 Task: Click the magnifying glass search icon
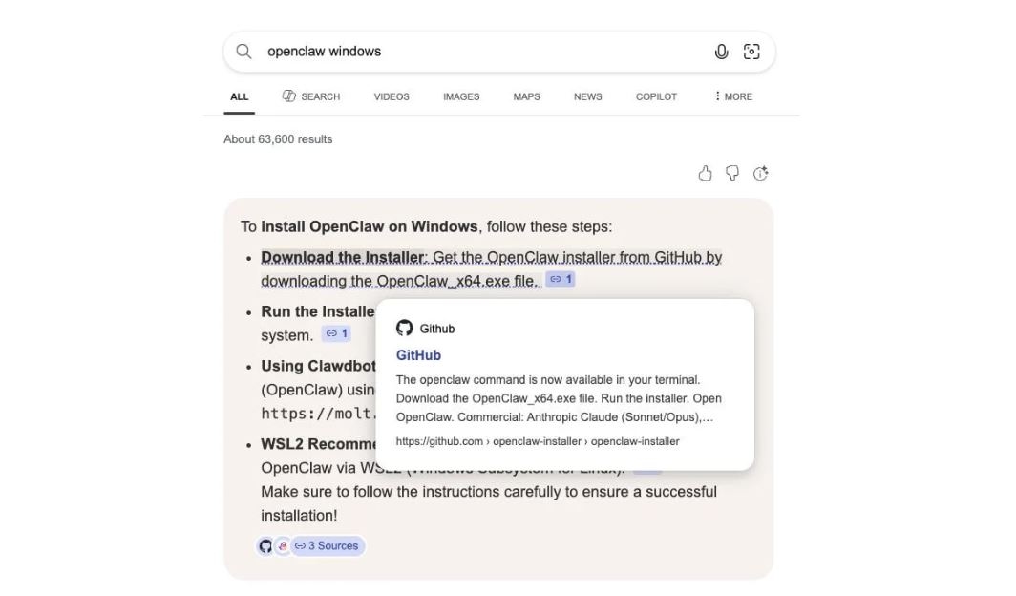point(243,51)
